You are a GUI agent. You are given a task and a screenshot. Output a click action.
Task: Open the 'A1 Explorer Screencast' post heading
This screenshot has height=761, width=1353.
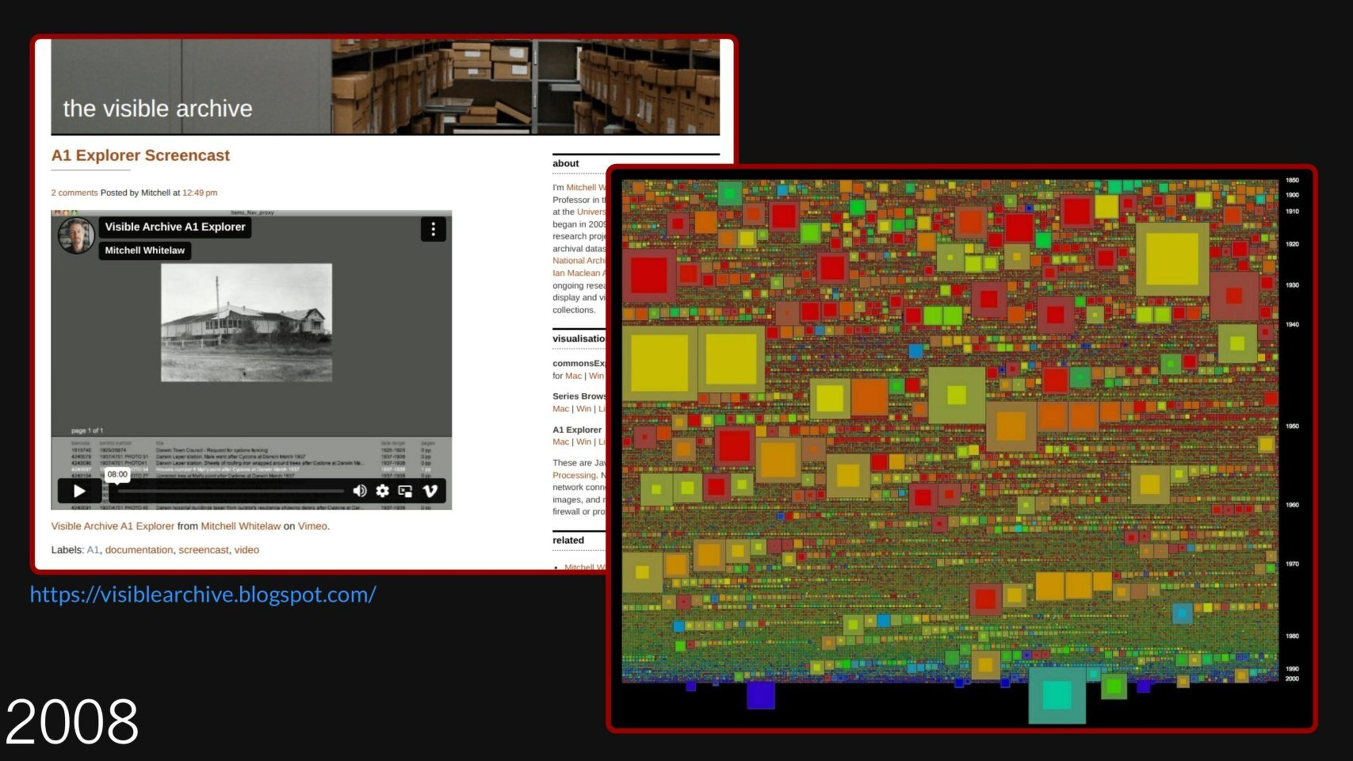coord(140,155)
